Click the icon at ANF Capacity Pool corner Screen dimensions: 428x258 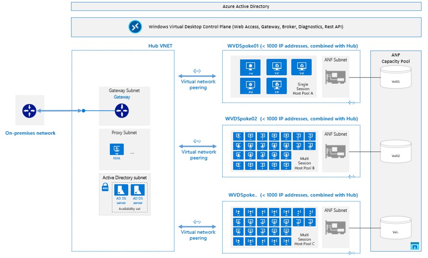(x=415, y=246)
